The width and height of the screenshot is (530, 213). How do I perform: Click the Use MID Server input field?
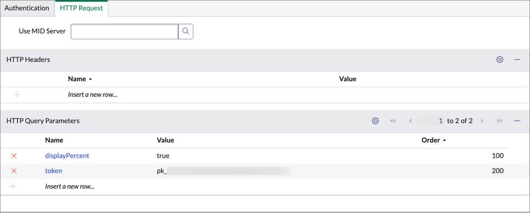tap(124, 31)
